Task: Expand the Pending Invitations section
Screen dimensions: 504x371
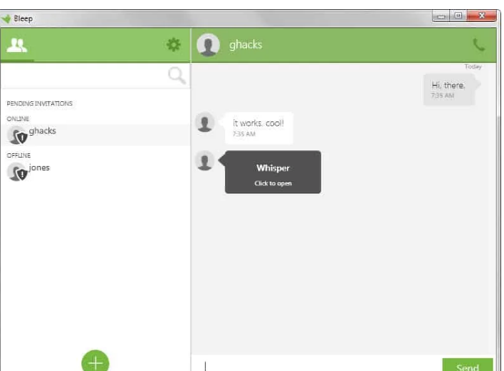Action: (x=39, y=104)
